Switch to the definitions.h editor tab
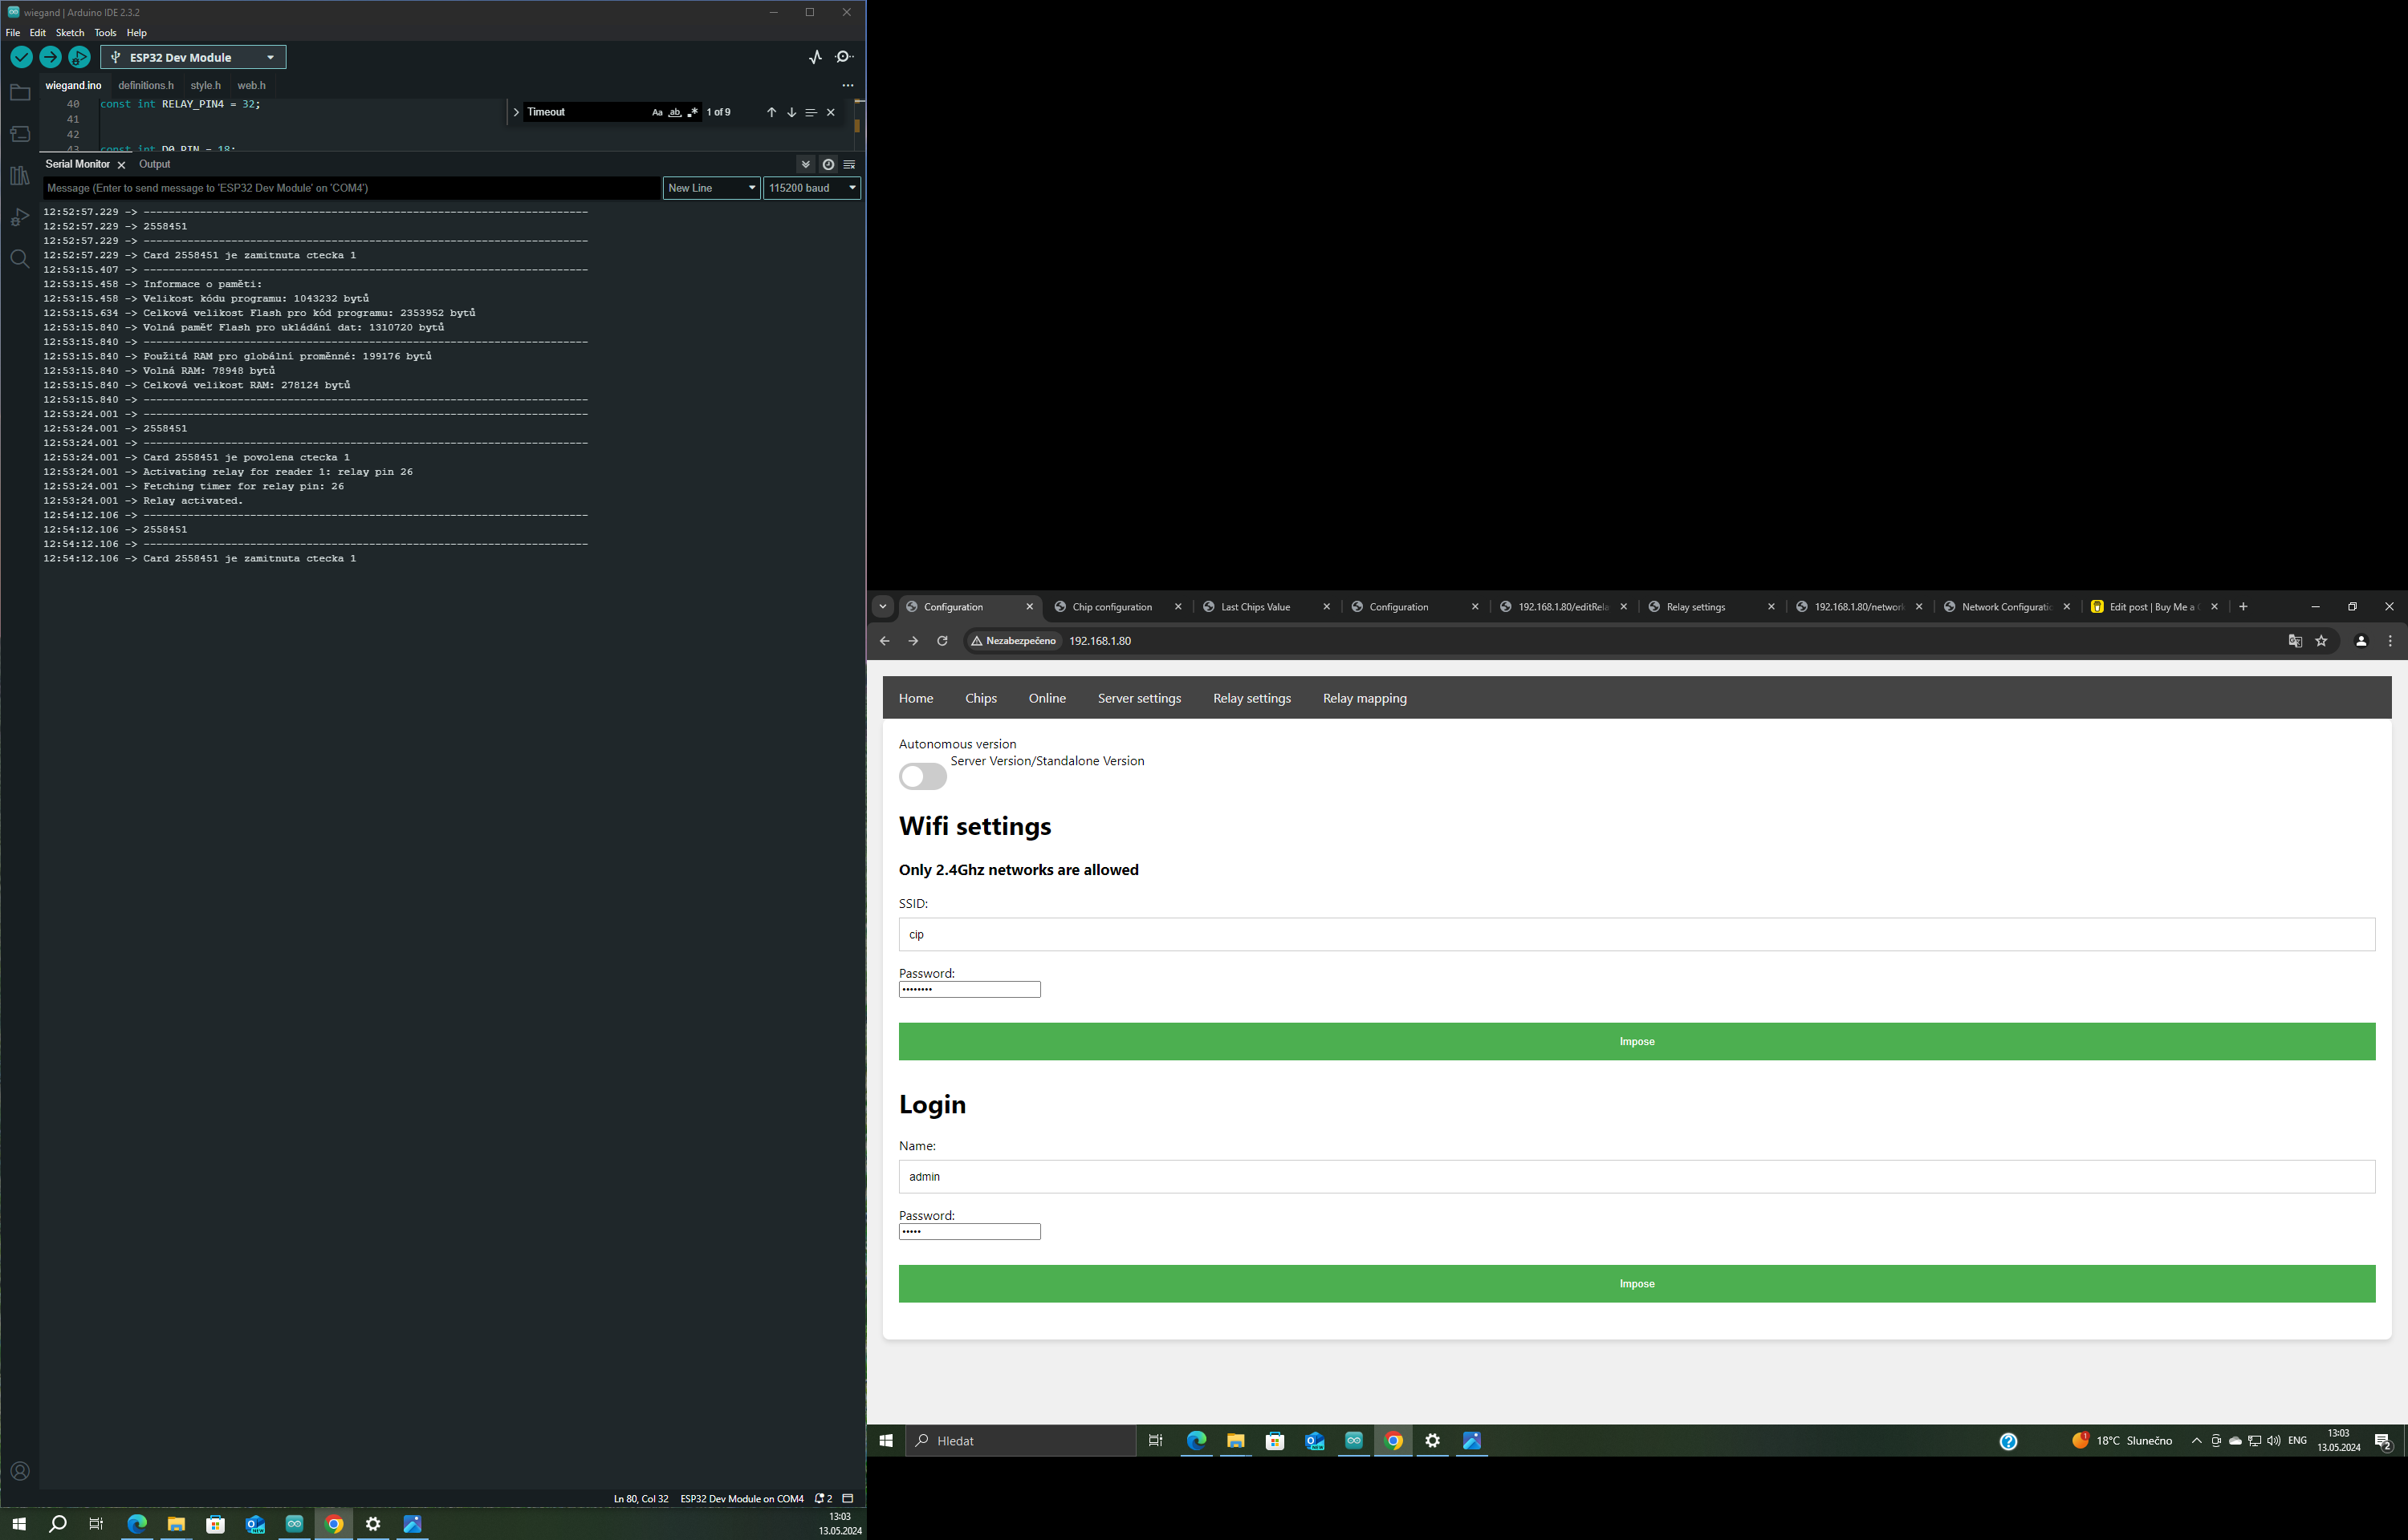This screenshot has width=2408, height=1540. pyautogui.click(x=146, y=85)
